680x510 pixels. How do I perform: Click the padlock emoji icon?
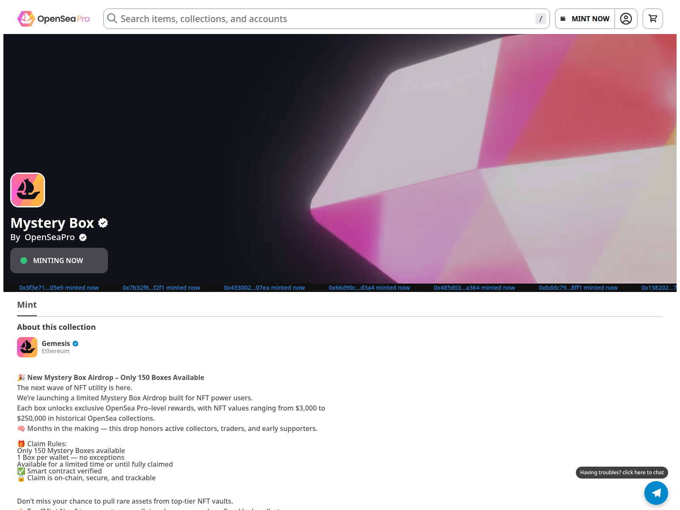21,478
